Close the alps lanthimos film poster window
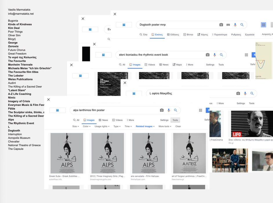The width and height of the screenshot is (273, 203). (48, 99)
